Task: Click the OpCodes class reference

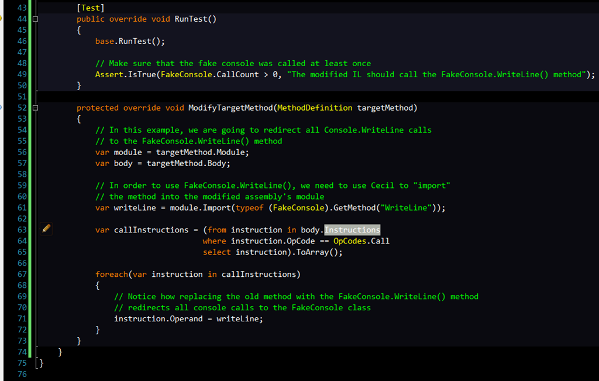Action: coord(350,241)
